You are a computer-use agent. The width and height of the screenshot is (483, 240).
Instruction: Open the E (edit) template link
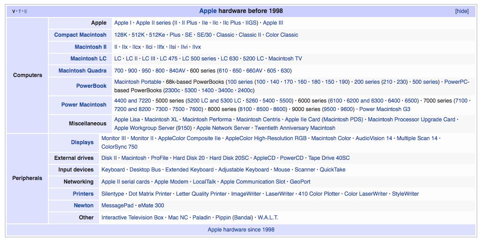click(26, 11)
